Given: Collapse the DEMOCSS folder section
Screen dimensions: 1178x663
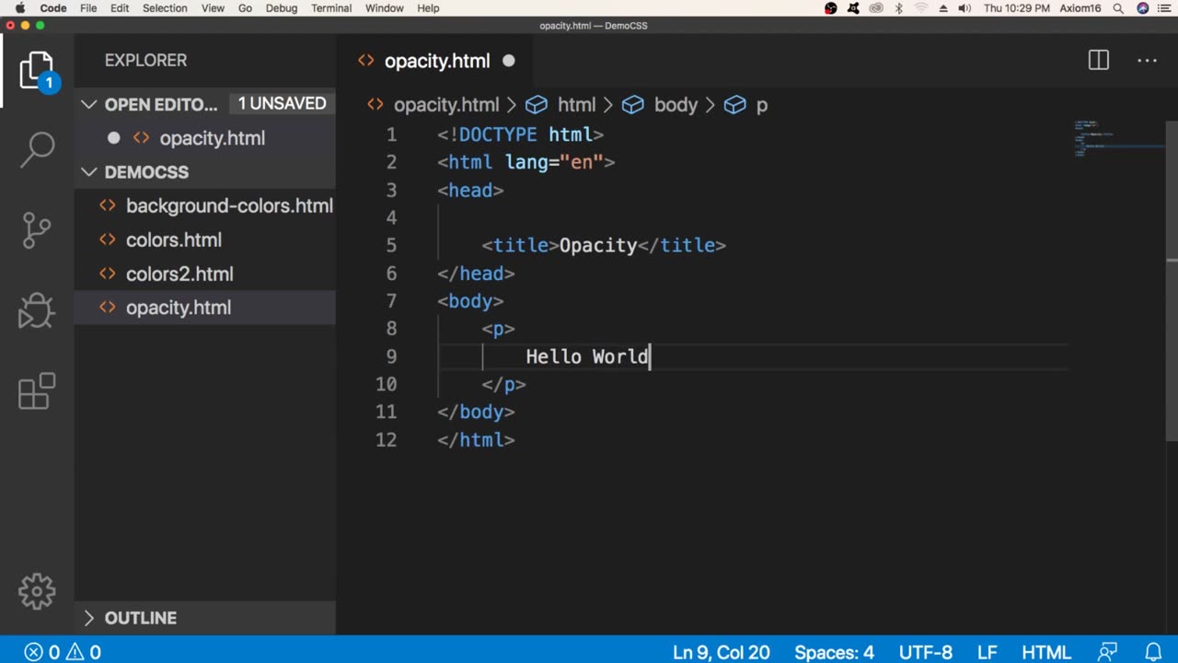Looking at the screenshot, I should pyautogui.click(x=89, y=172).
